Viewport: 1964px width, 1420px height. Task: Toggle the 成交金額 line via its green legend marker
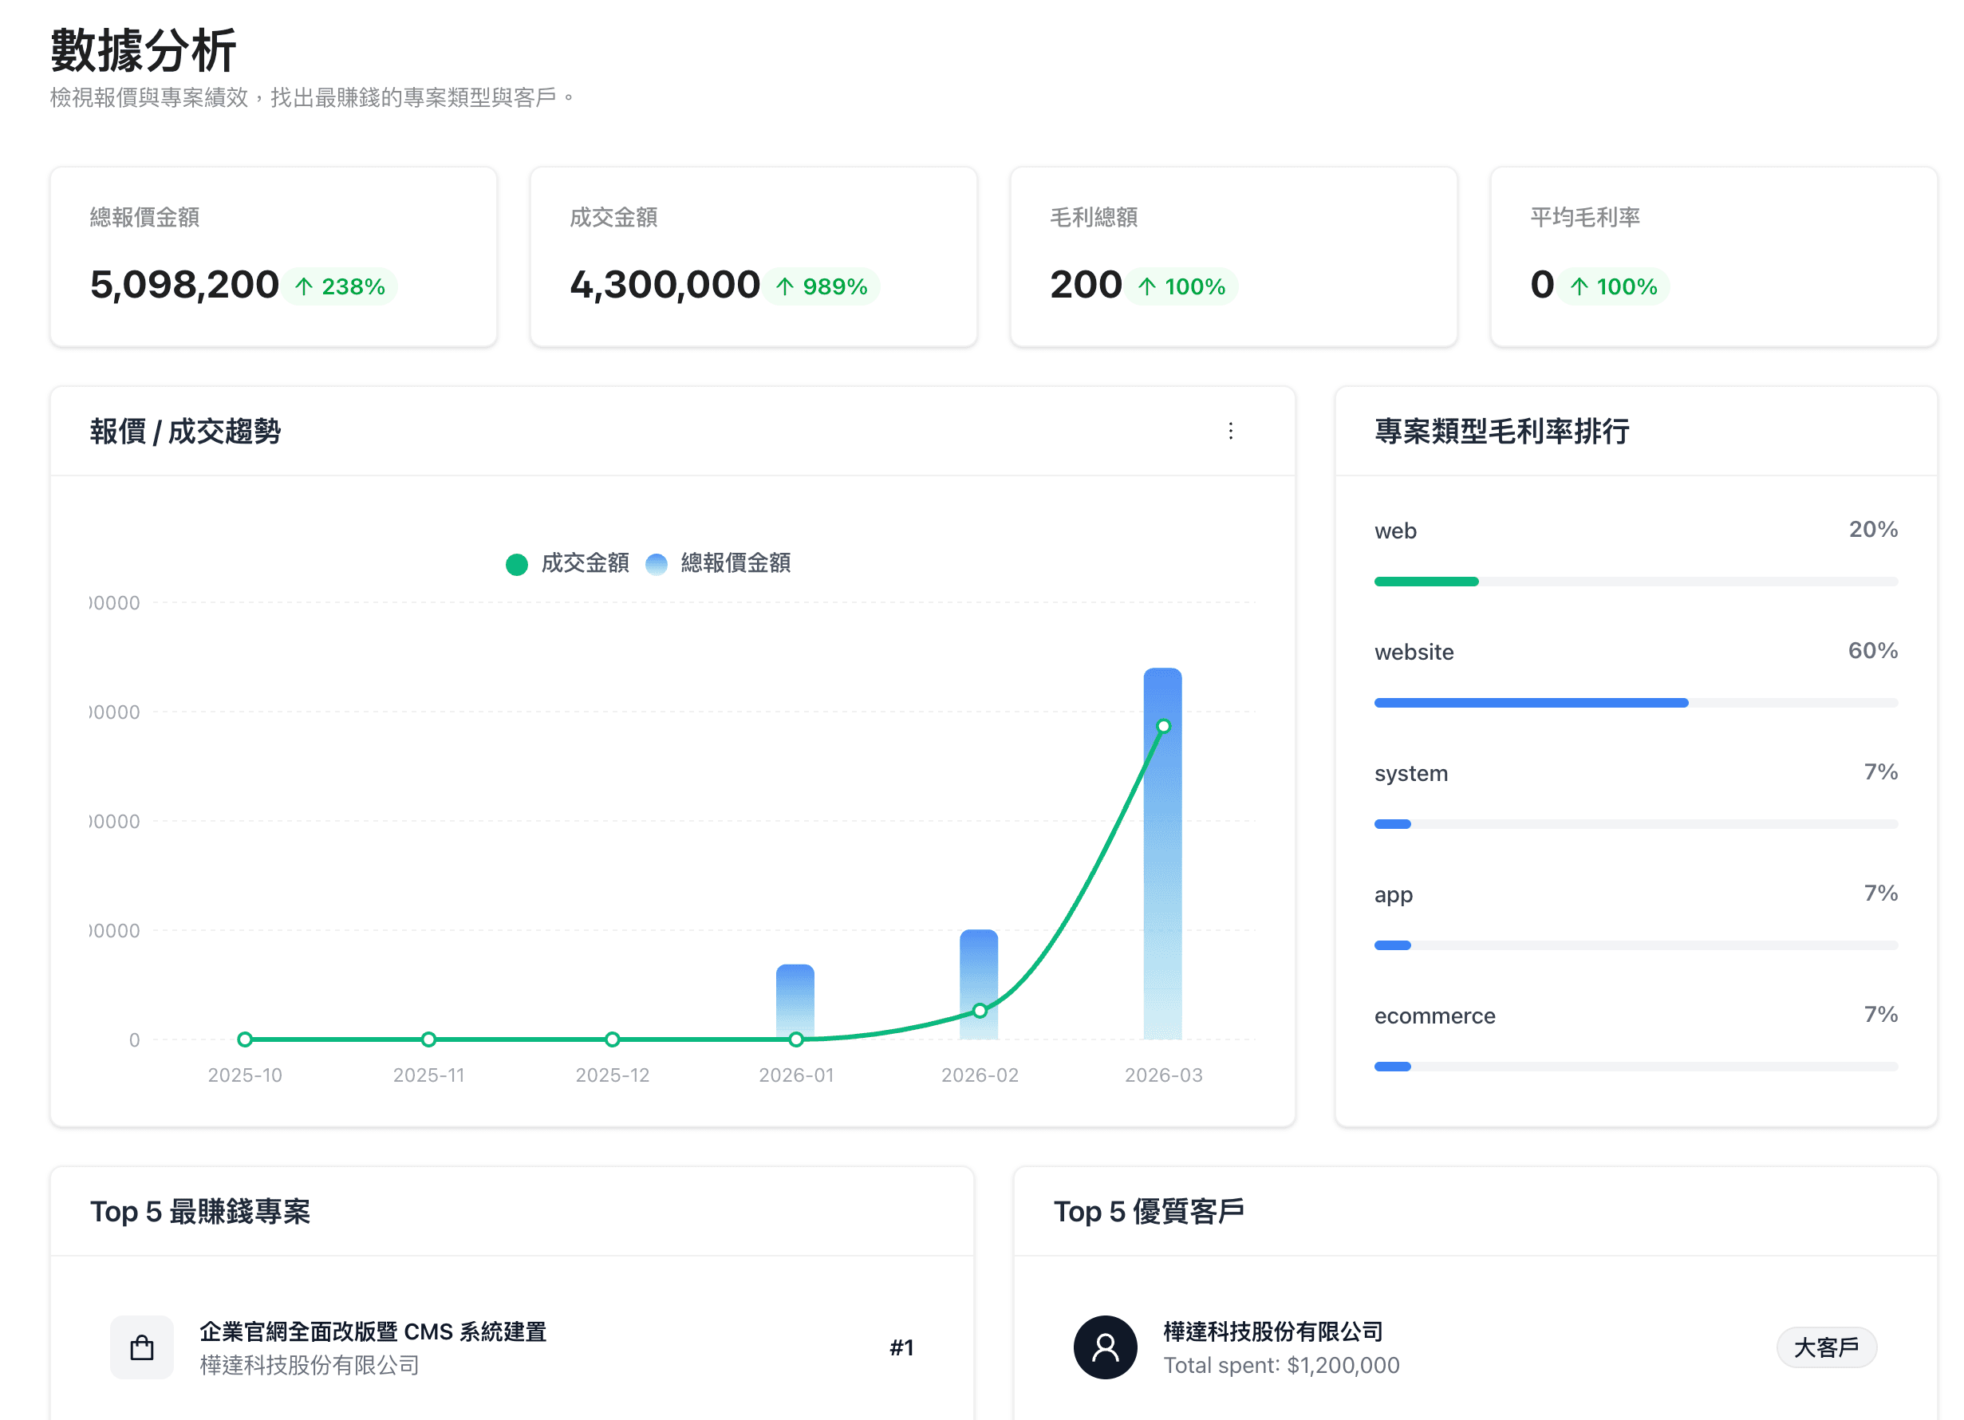(x=517, y=564)
